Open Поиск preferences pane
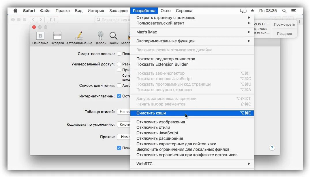310x177 pixels. (x=114, y=38)
